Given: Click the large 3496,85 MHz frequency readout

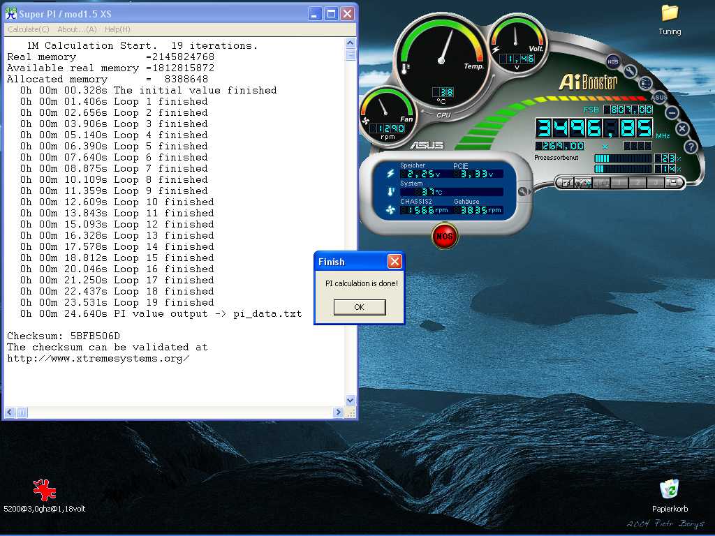Looking at the screenshot, I should pyautogui.click(x=594, y=128).
